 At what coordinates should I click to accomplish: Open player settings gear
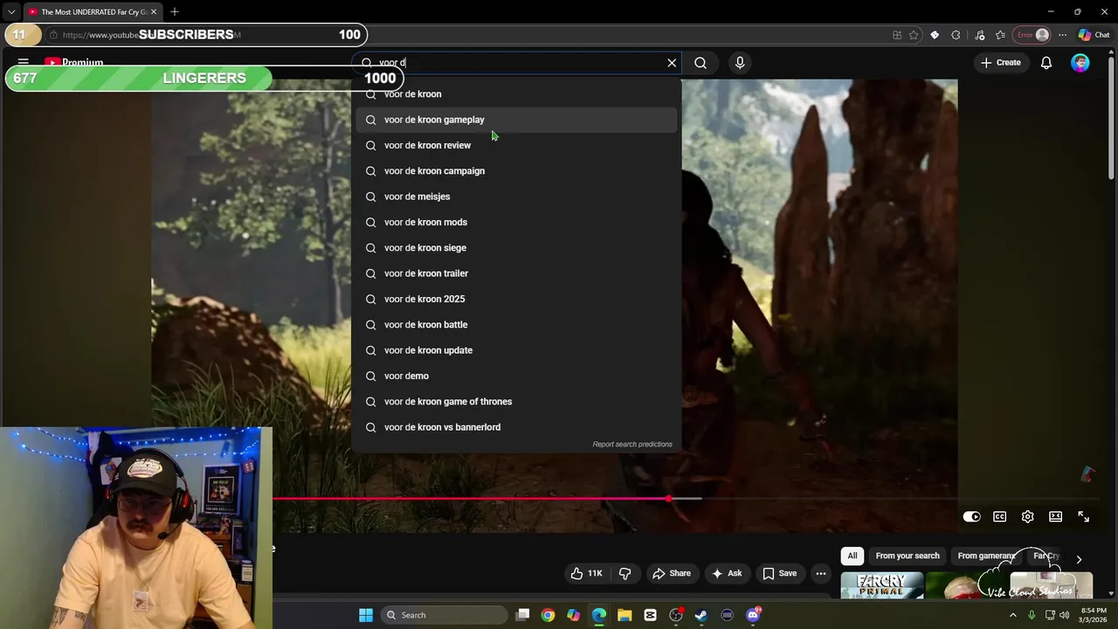1027,517
